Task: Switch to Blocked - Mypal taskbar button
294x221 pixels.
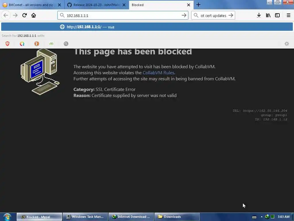Action: (x=39, y=217)
